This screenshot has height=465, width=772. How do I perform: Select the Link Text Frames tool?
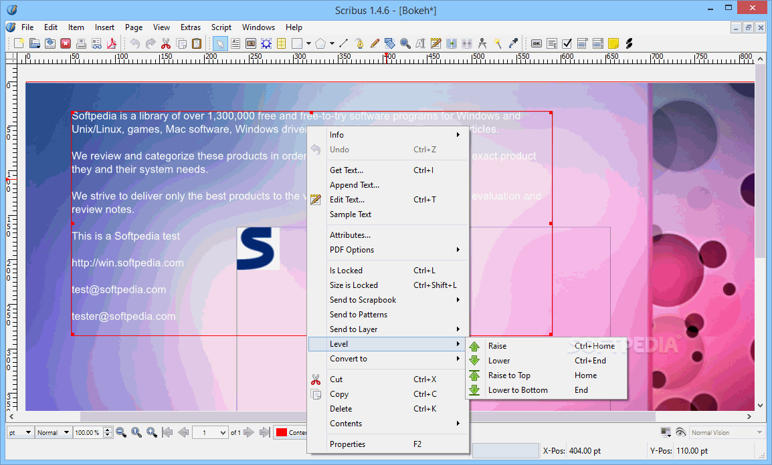(x=451, y=43)
